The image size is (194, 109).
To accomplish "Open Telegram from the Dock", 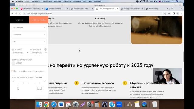I will pyautogui.click(x=112, y=104).
